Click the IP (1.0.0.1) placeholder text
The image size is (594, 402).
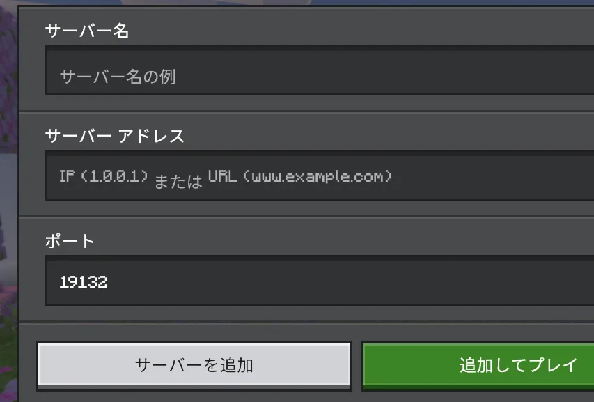tap(104, 176)
